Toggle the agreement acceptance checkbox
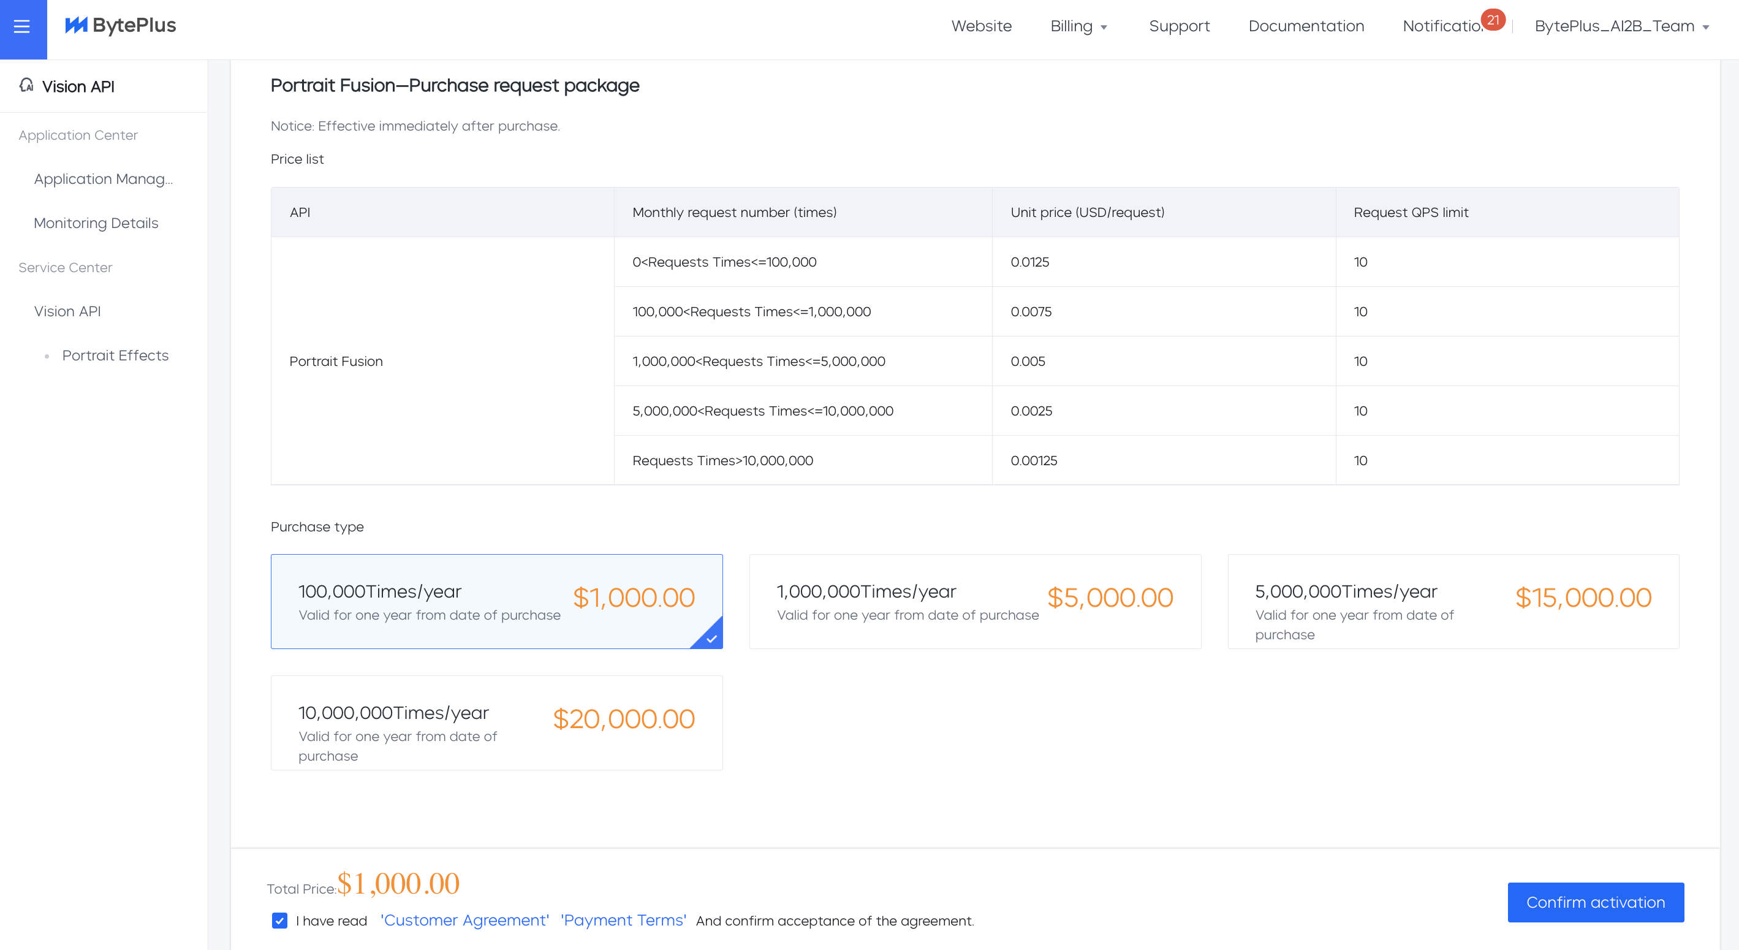This screenshot has height=950, width=1739. click(279, 921)
